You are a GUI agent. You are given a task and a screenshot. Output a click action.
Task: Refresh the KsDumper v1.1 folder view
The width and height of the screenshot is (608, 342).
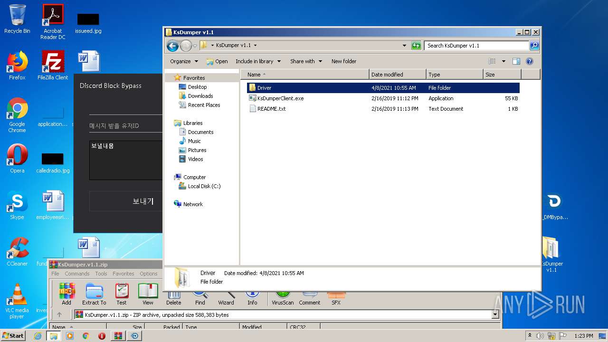416,46
